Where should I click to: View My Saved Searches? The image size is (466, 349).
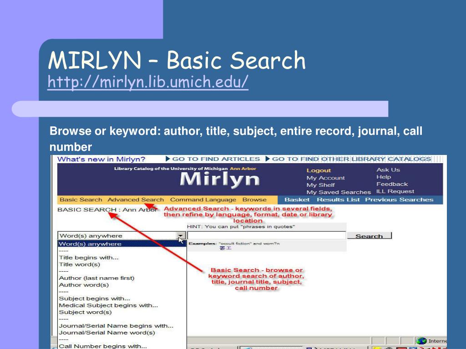coord(339,192)
